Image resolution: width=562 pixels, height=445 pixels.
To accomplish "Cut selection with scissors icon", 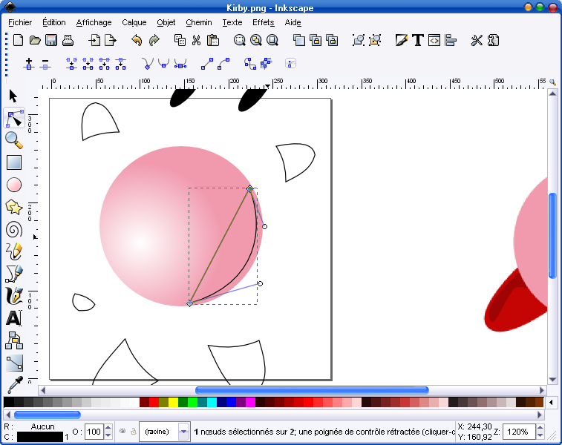I will (x=196, y=40).
